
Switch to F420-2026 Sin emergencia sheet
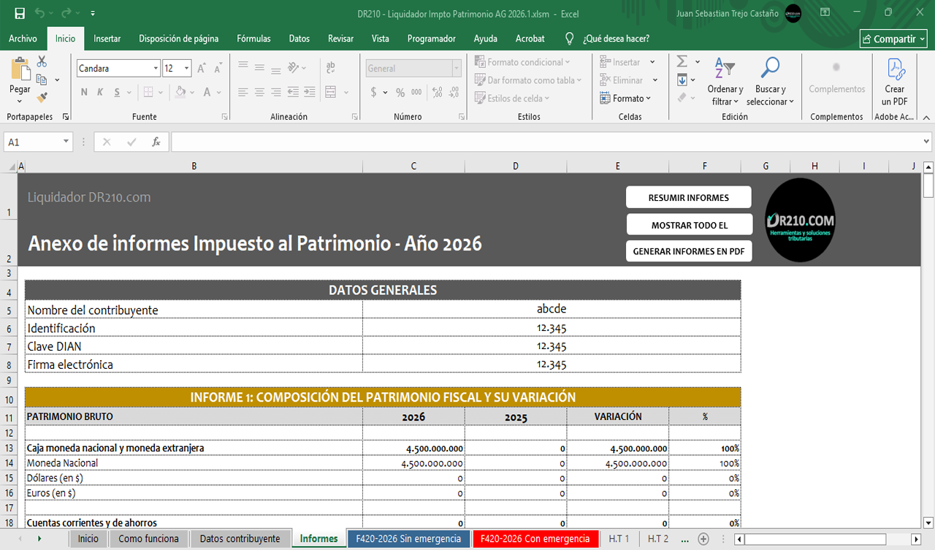[x=408, y=539]
